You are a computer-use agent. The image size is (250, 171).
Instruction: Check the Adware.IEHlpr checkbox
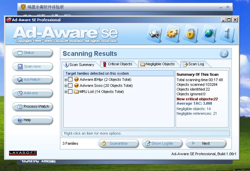[x=70, y=79]
